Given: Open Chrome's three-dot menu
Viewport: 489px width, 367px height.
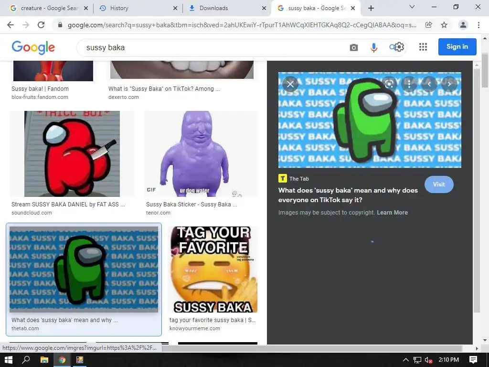Looking at the screenshot, I should [478, 25].
